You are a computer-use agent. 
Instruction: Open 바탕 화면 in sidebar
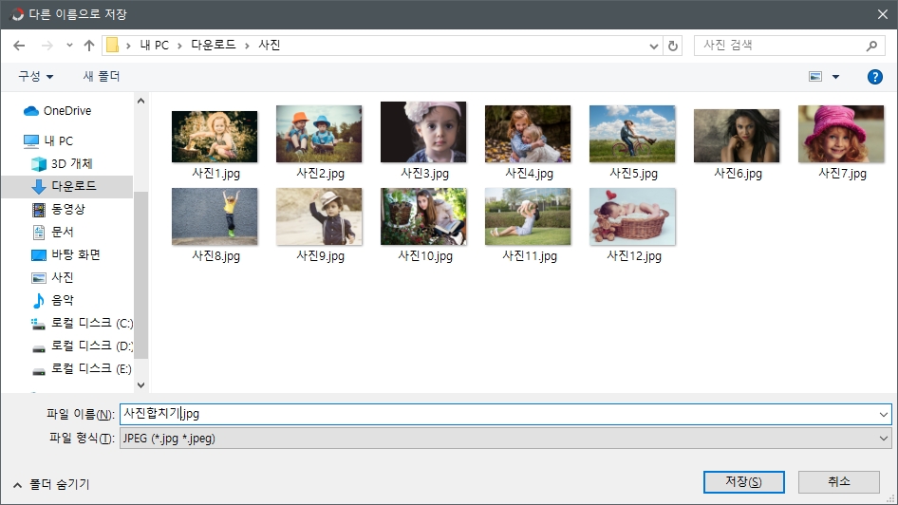[x=65, y=254]
